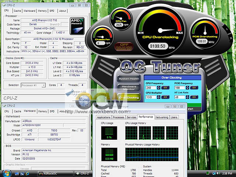The width and height of the screenshot is (236, 177).
Task: Select CPU tab in bottom CPU-Z window
Action: click(x=7, y=111)
